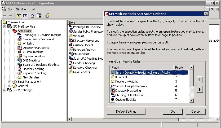Select Keyword Checking tree node

[x=34, y=73]
